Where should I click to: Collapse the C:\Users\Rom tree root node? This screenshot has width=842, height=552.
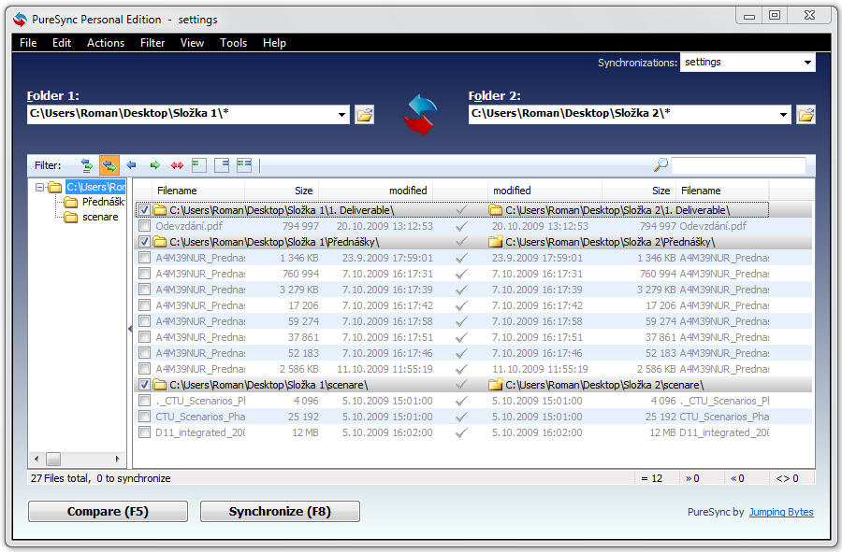tap(39, 187)
